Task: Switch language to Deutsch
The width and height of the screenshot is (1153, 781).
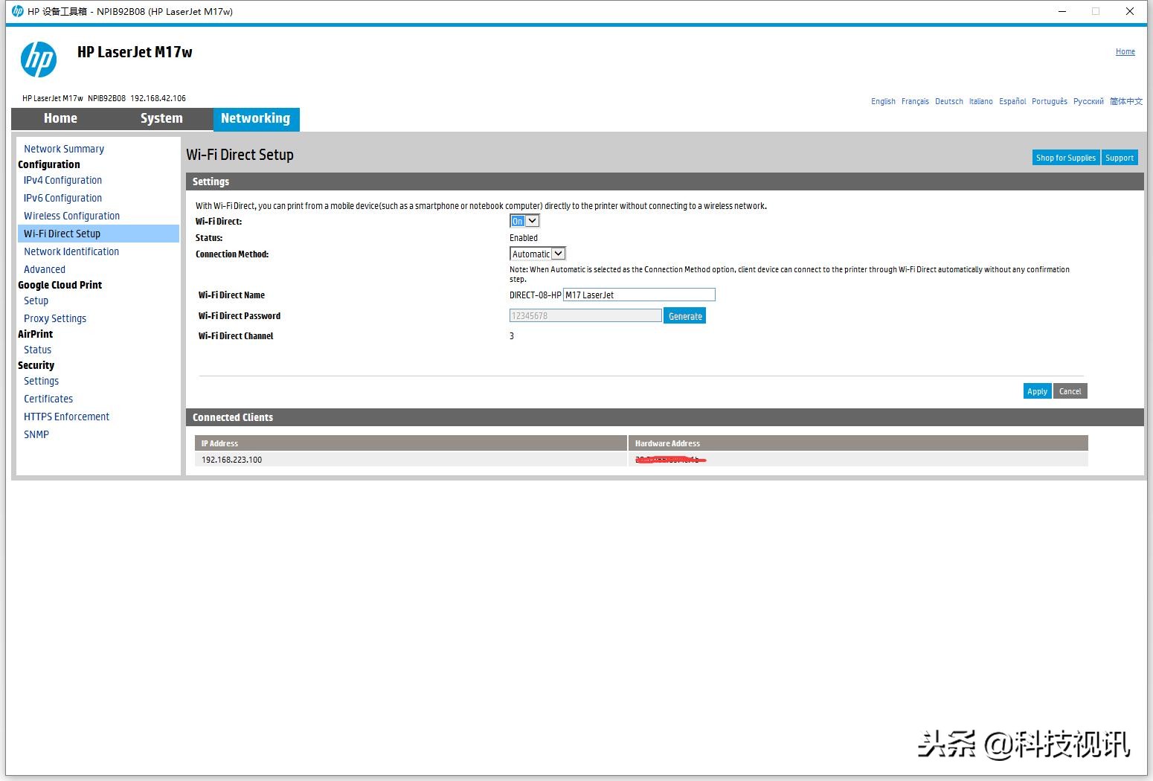Action: pos(949,101)
